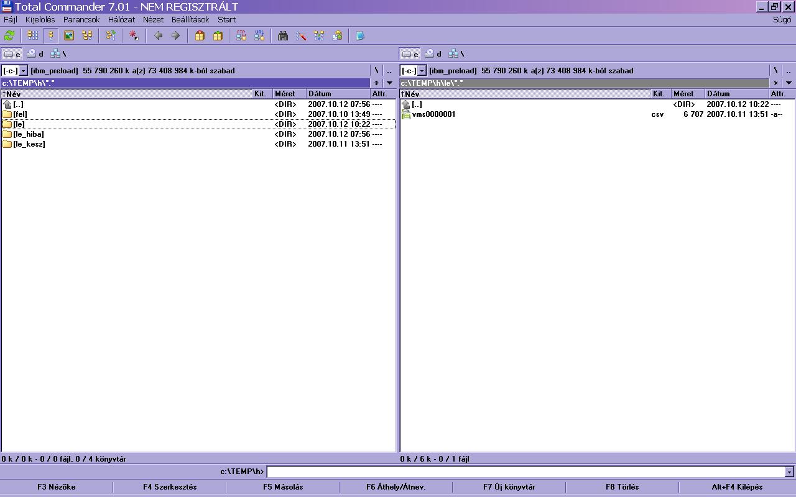Go to parent with right panel '..' button

pyautogui.click(x=789, y=71)
